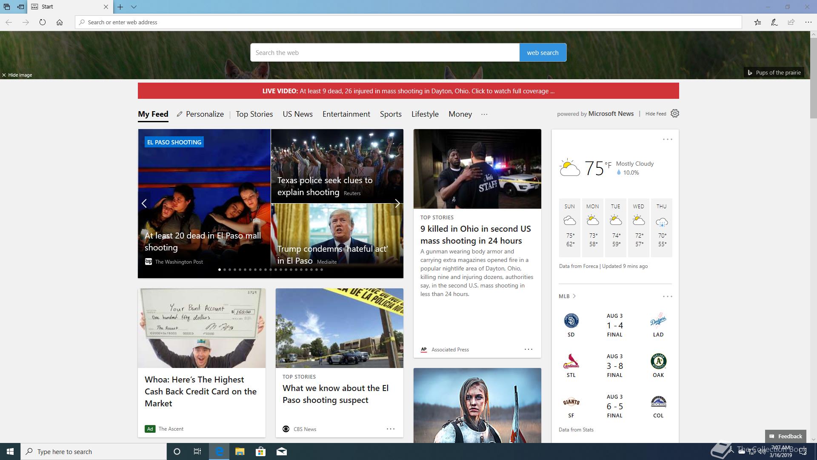Select the Sports feed tab

tap(390, 114)
